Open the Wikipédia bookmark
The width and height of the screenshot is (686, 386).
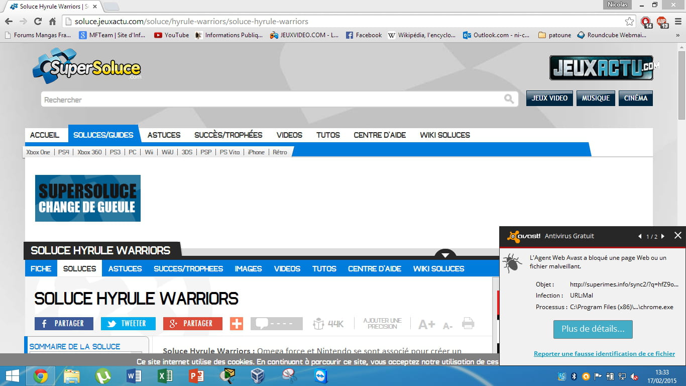(x=422, y=35)
